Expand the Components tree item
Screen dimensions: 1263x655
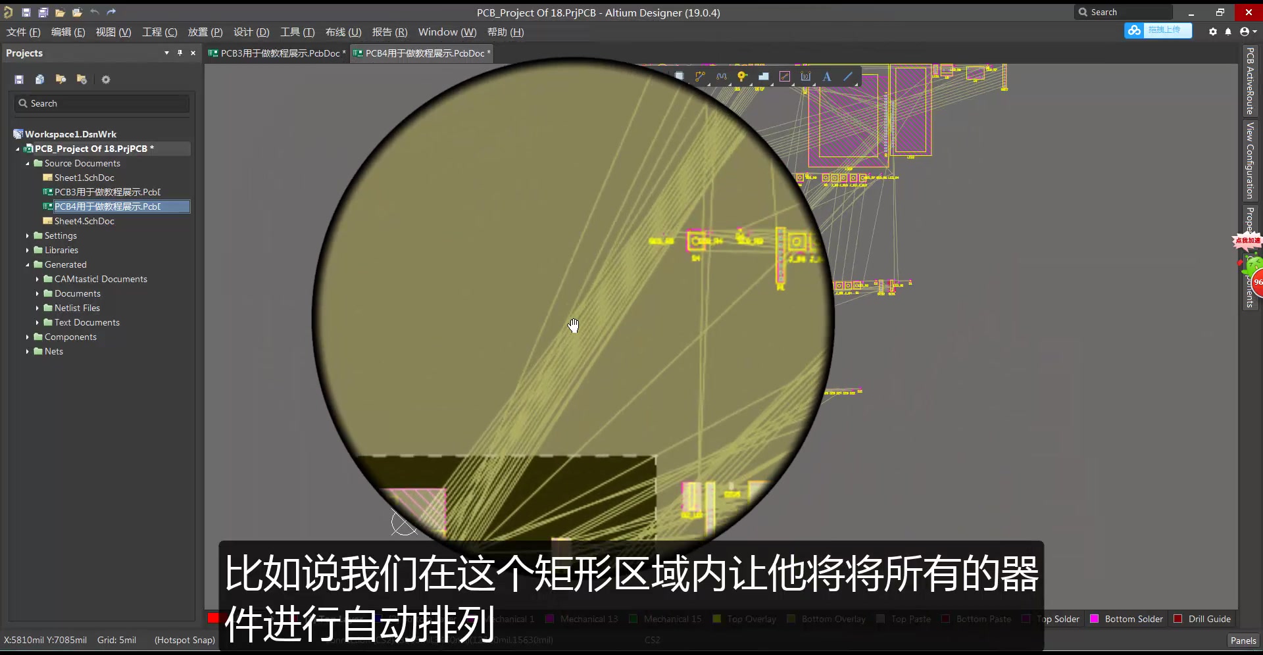[27, 337]
